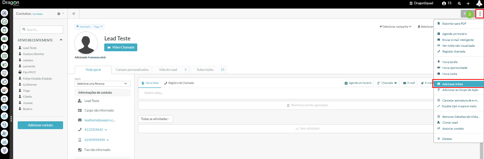Click the Lead Teste avatar picture
484x159 pixels.
coord(86,43)
